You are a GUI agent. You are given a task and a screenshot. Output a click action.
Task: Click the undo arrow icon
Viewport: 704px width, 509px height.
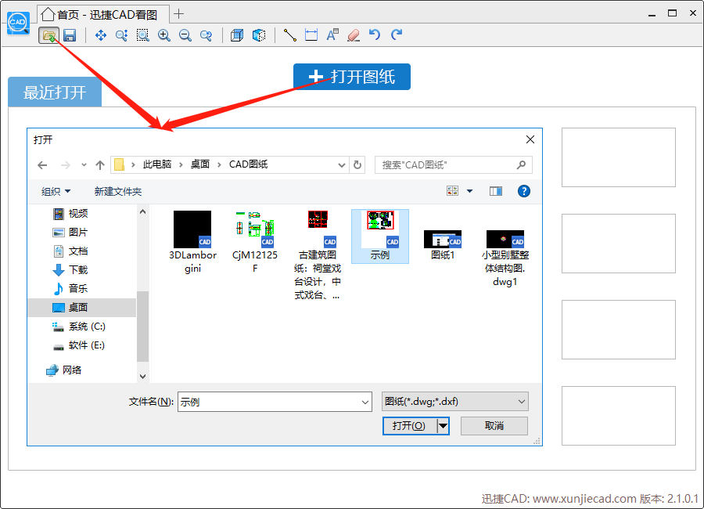pos(375,34)
